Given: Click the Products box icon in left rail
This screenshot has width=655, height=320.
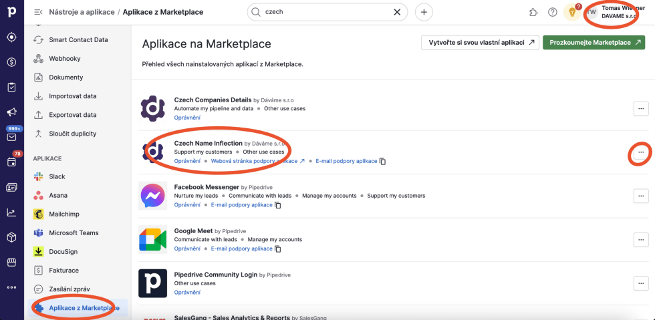Looking at the screenshot, I should point(11,237).
